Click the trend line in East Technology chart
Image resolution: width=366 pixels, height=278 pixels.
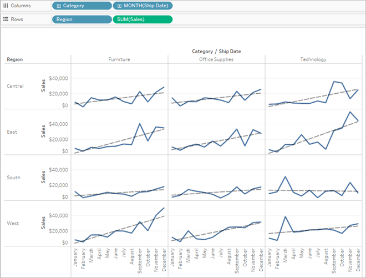313,137
